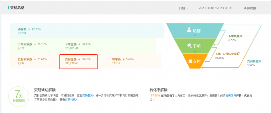The height and width of the screenshot is (113, 271).
Task: Open the 日期 dropdown
Action: click(183, 8)
